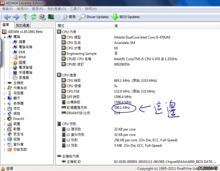The image size is (220, 171).
Task: Expand the 顯示 tree node
Action: pyautogui.click(x=4, y=99)
